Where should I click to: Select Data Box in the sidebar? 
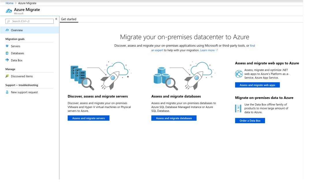16,60
